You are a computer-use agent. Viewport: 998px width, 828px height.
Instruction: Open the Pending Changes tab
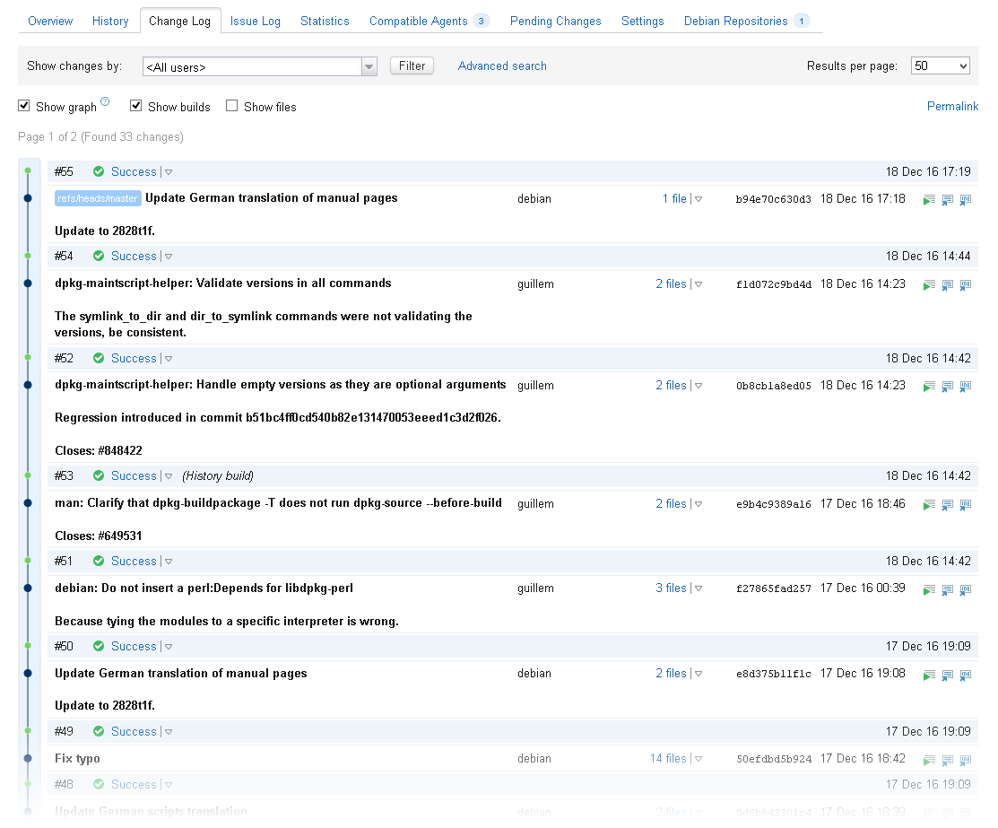556,21
